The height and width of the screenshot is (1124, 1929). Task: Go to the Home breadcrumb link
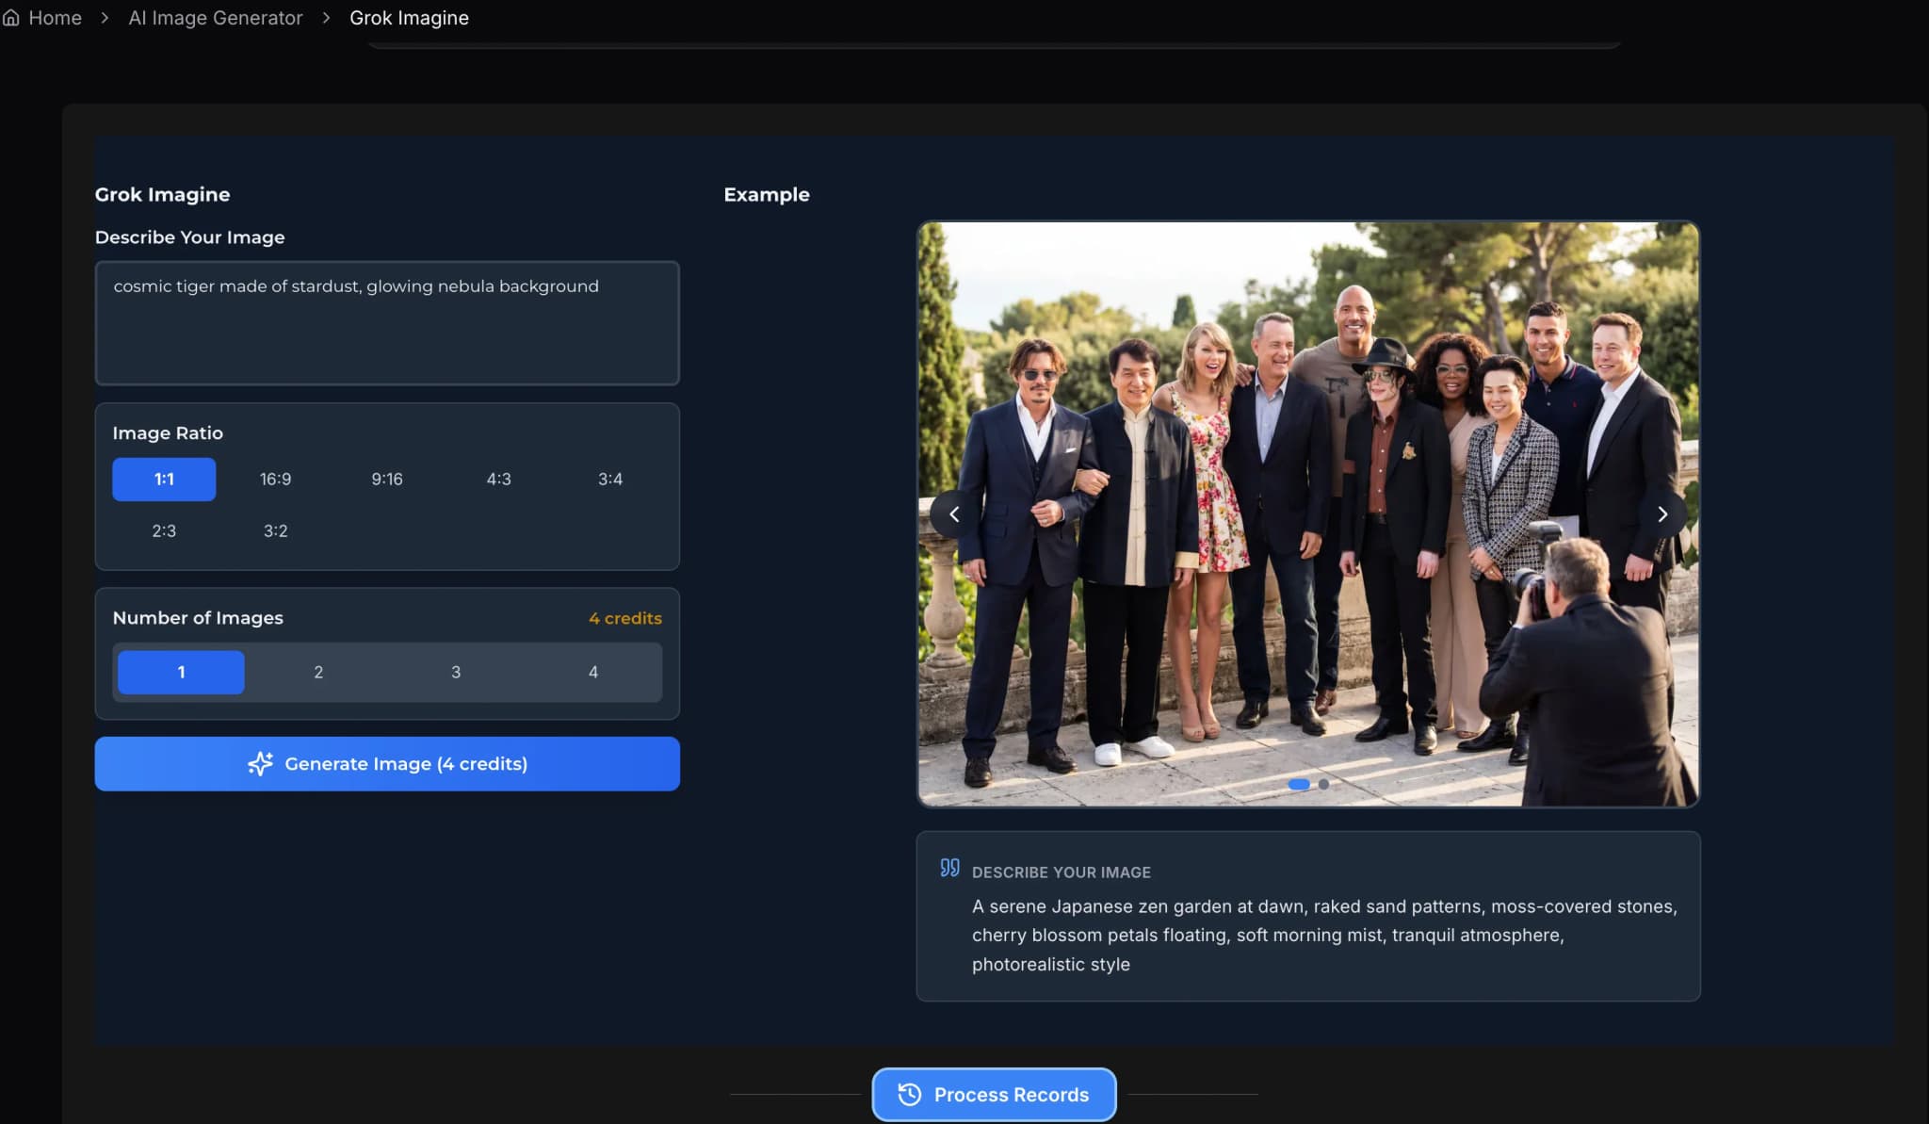pos(55,18)
